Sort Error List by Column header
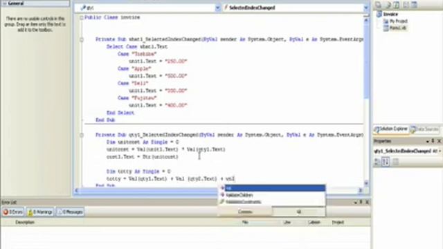443x249 pixels. tap(314, 223)
